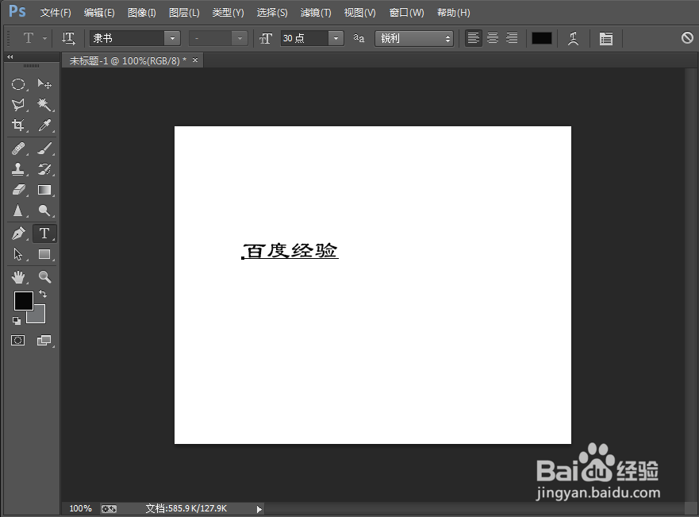
Task: Click the status bar share icon
Action: click(x=109, y=509)
